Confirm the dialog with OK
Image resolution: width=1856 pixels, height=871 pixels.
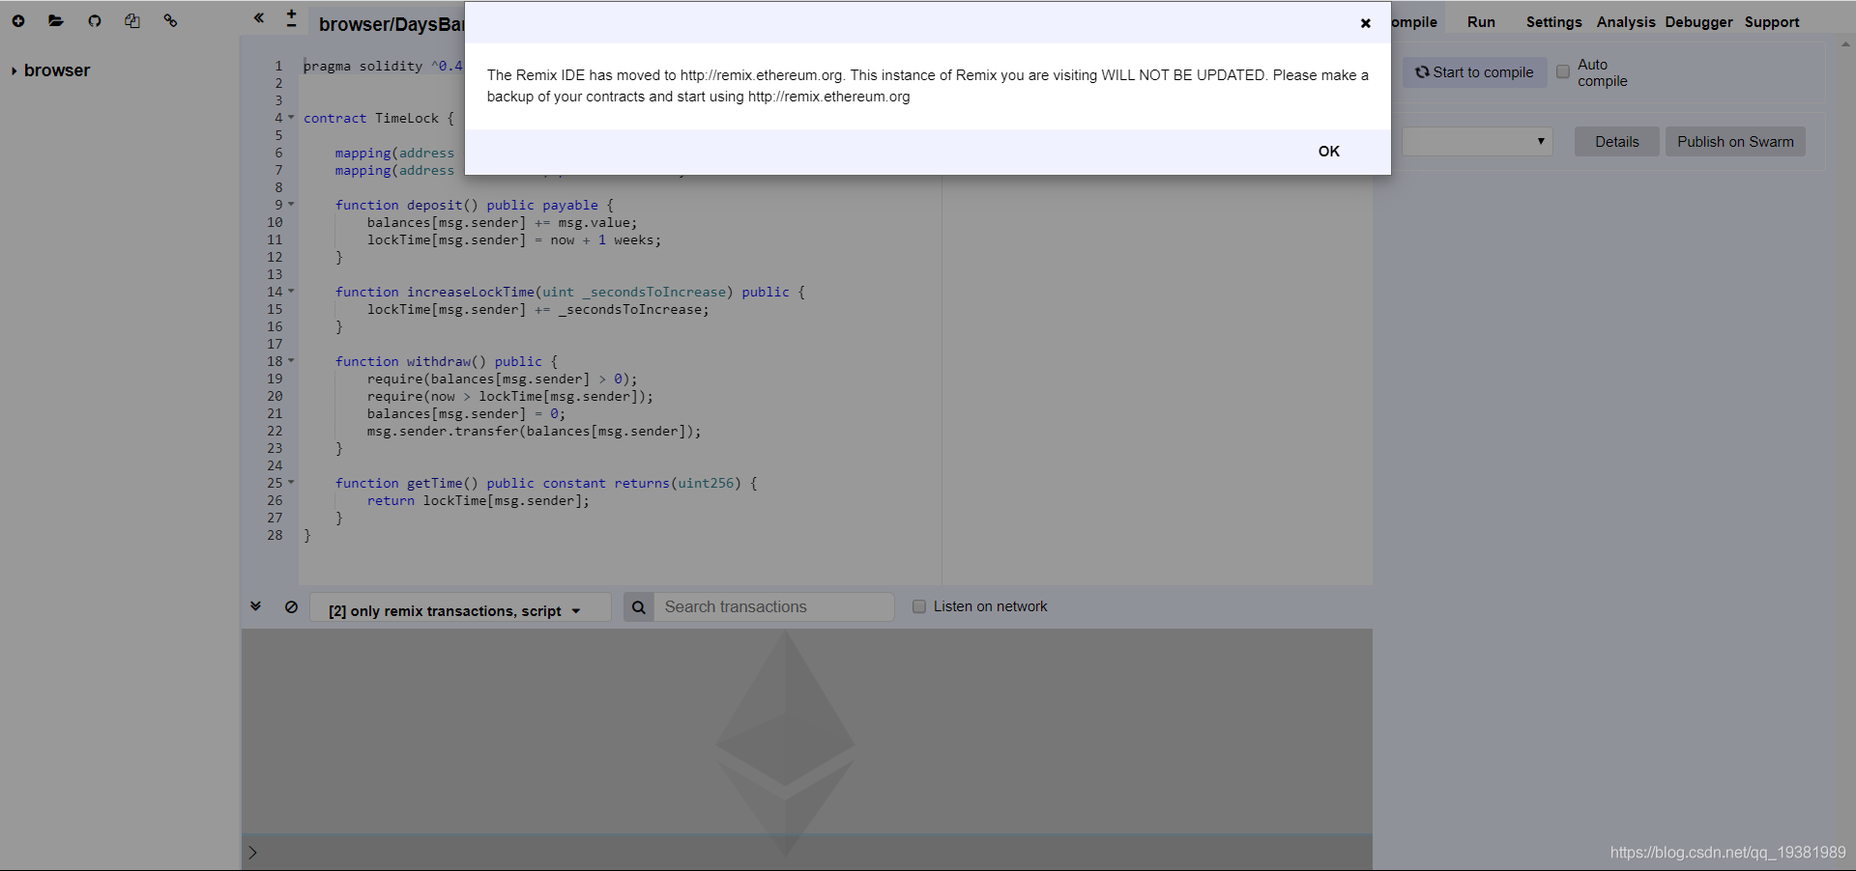(1329, 152)
